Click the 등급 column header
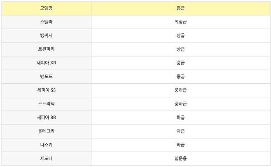This screenshot has width=271, height=167. 180,8
